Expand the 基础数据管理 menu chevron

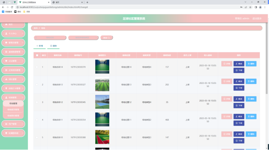tap(23, 52)
